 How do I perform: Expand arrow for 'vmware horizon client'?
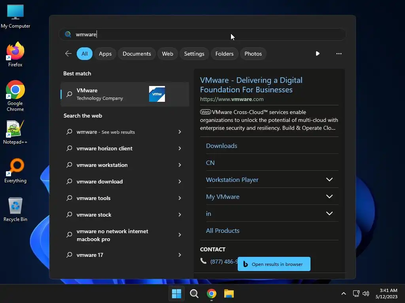click(x=180, y=148)
